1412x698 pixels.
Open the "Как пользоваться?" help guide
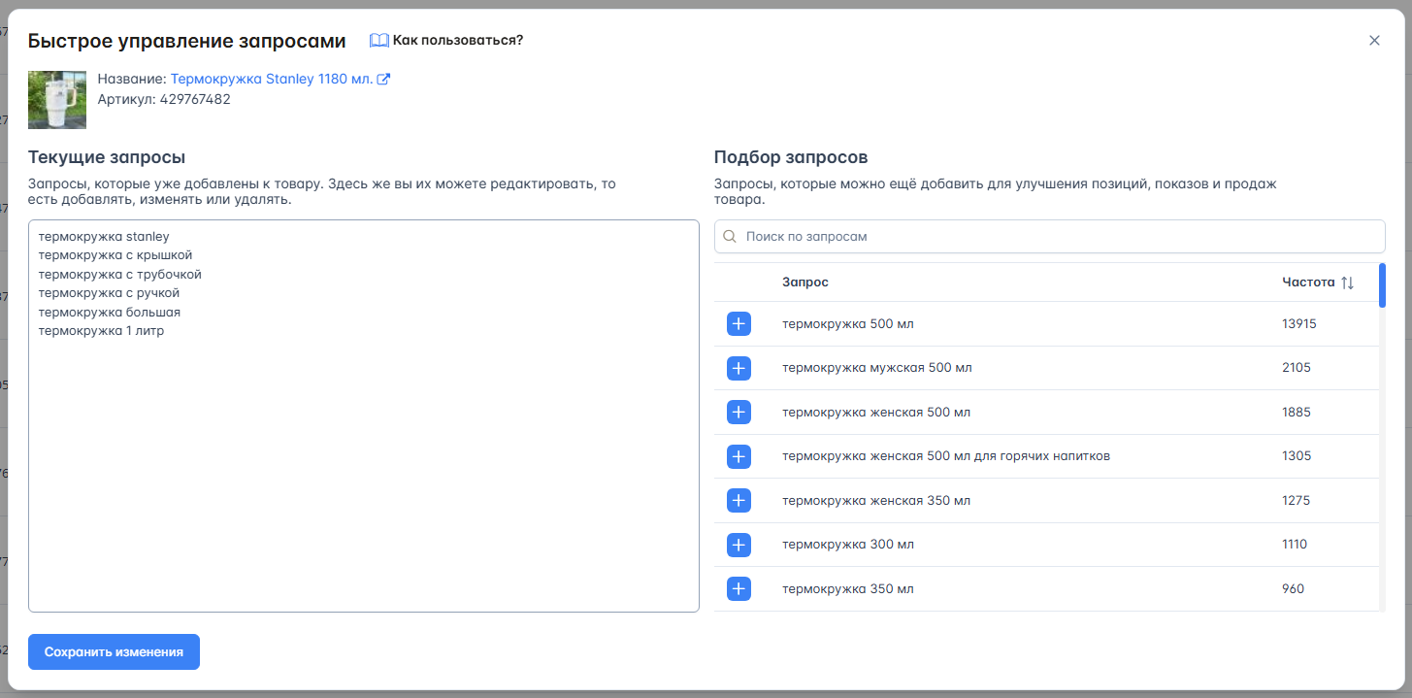coord(457,40)
